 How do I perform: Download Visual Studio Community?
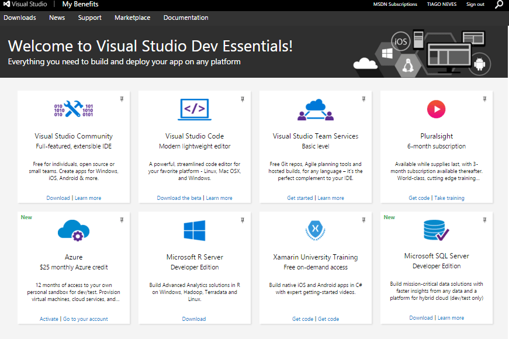coord(58,198)
